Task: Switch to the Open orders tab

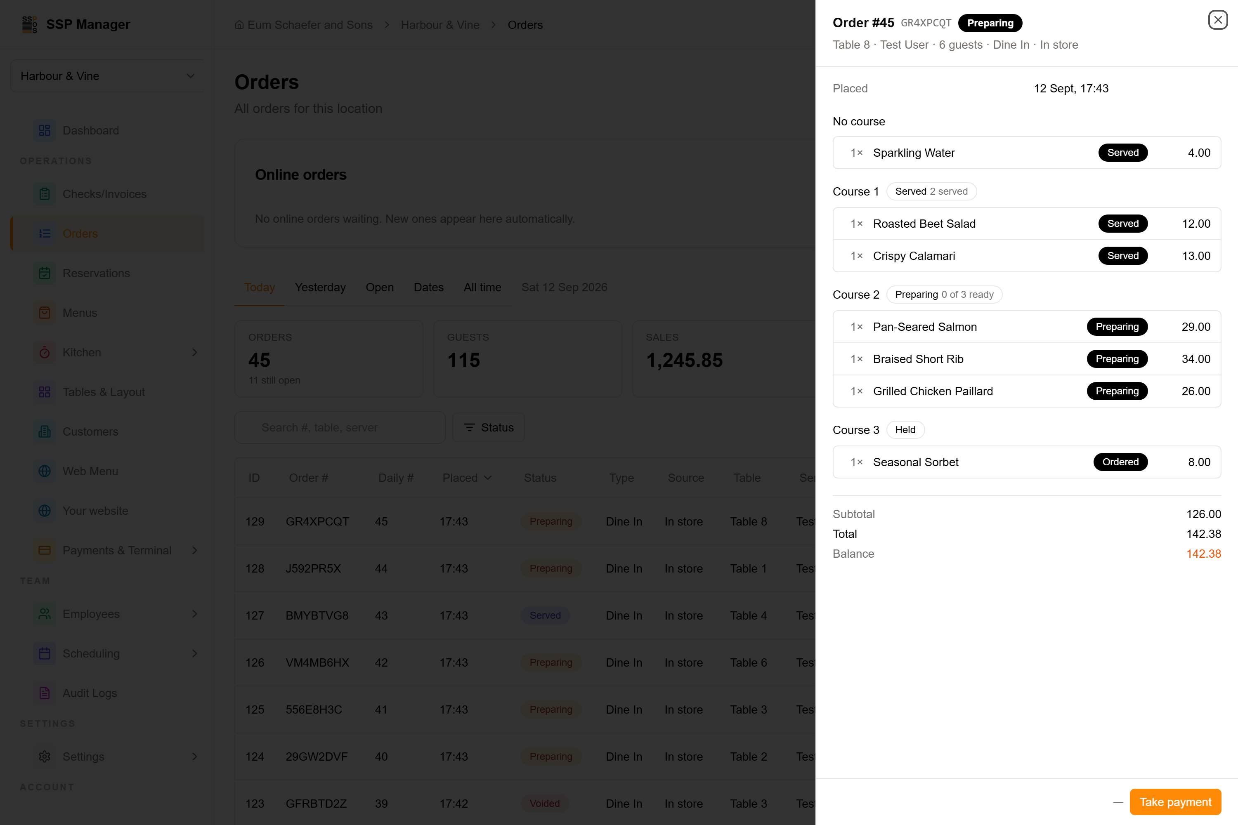Action: (x=380, y=287)
